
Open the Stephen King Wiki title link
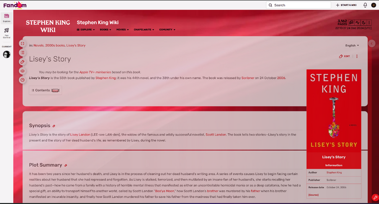tap(98, 23)
